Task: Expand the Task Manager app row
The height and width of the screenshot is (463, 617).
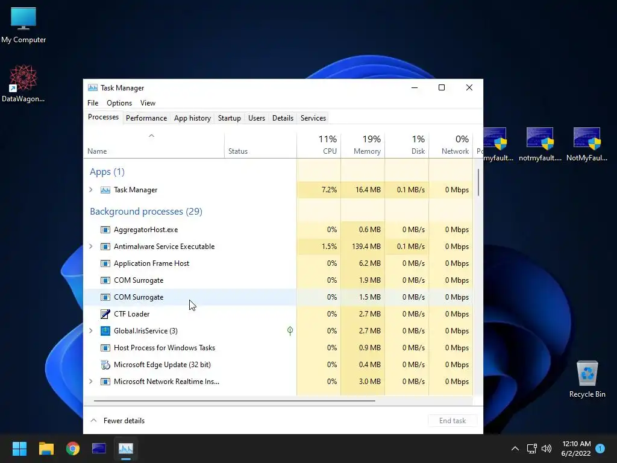Action: tap(91, 190)
